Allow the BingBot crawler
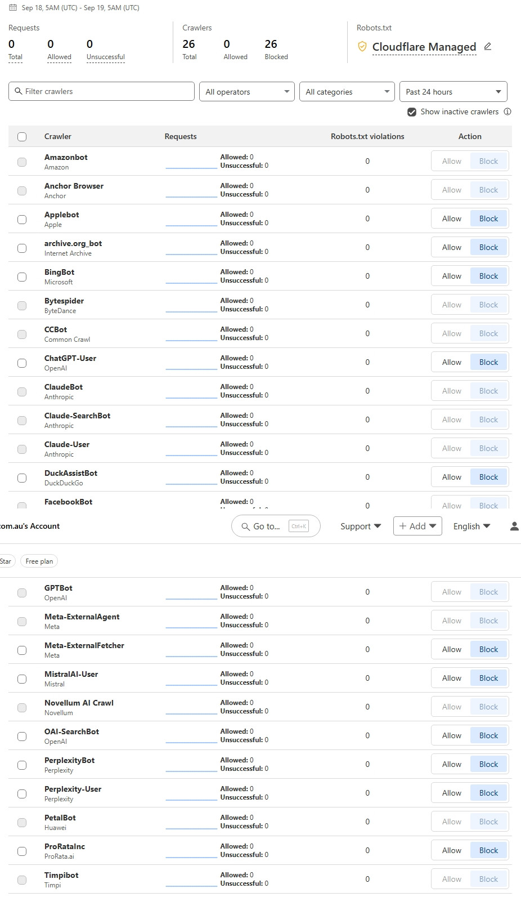 click(451, 276)
